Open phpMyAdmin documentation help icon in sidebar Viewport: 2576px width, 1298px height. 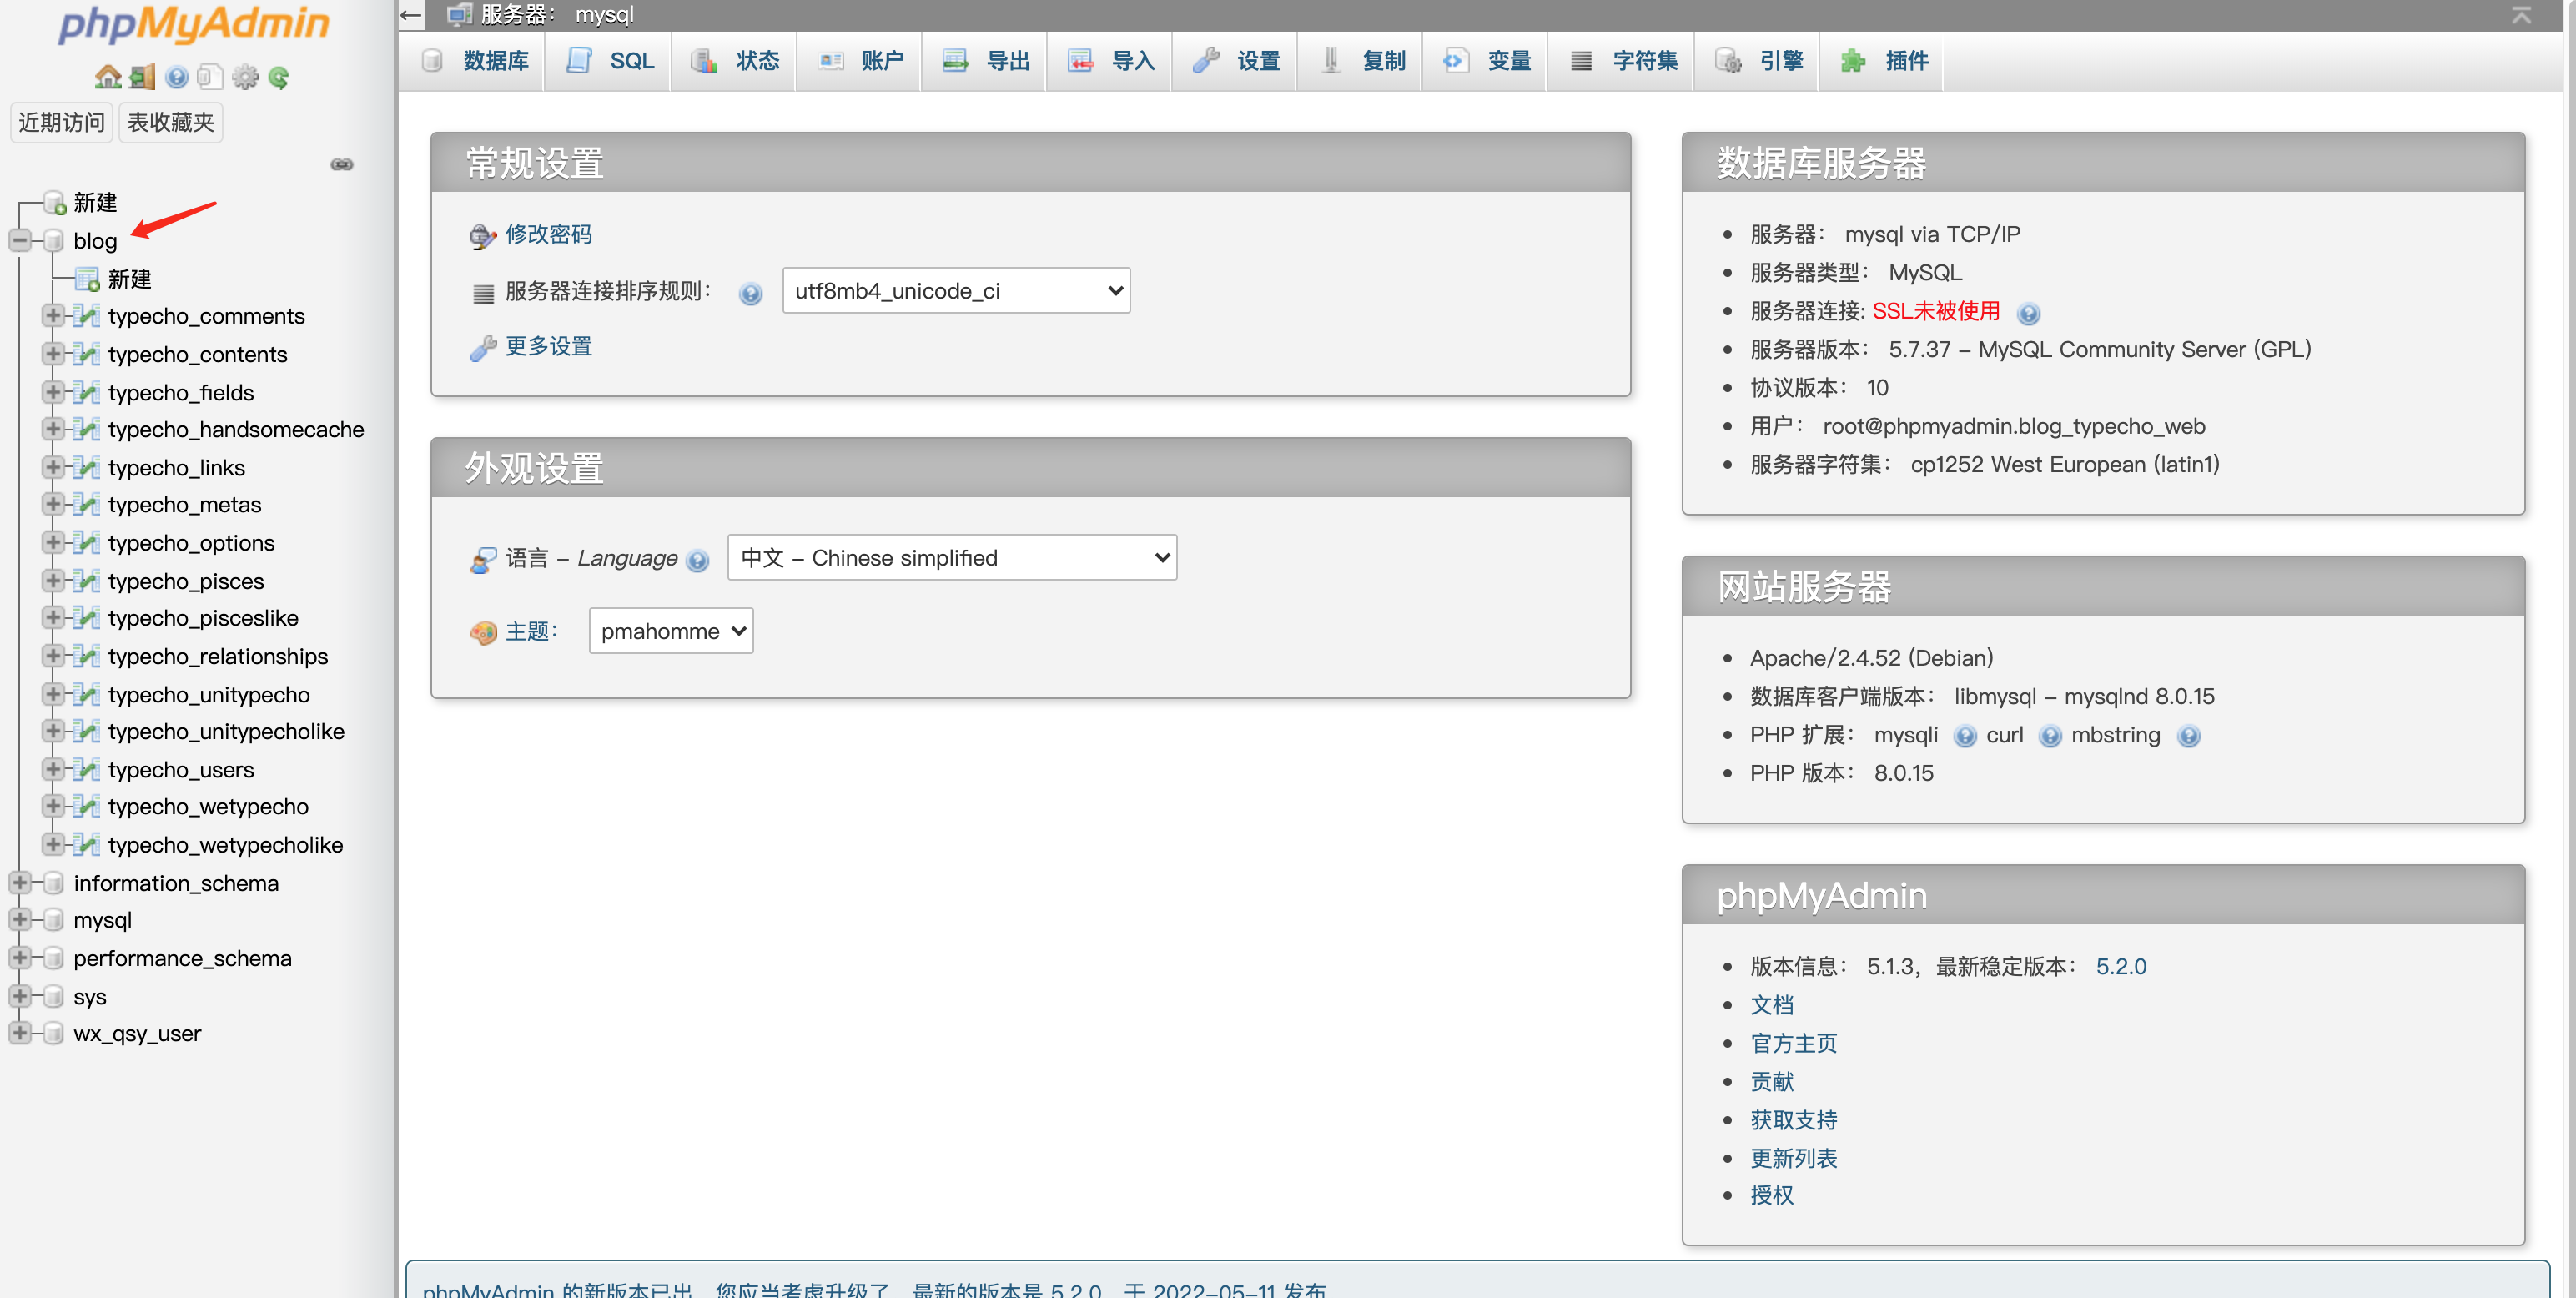click(x=177, y=77)
